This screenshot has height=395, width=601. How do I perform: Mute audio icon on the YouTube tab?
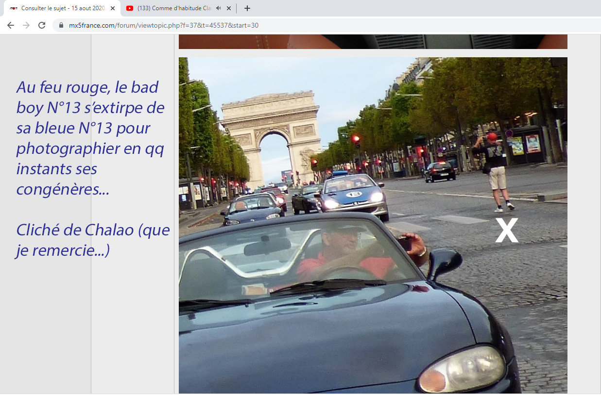coord(219,8)
